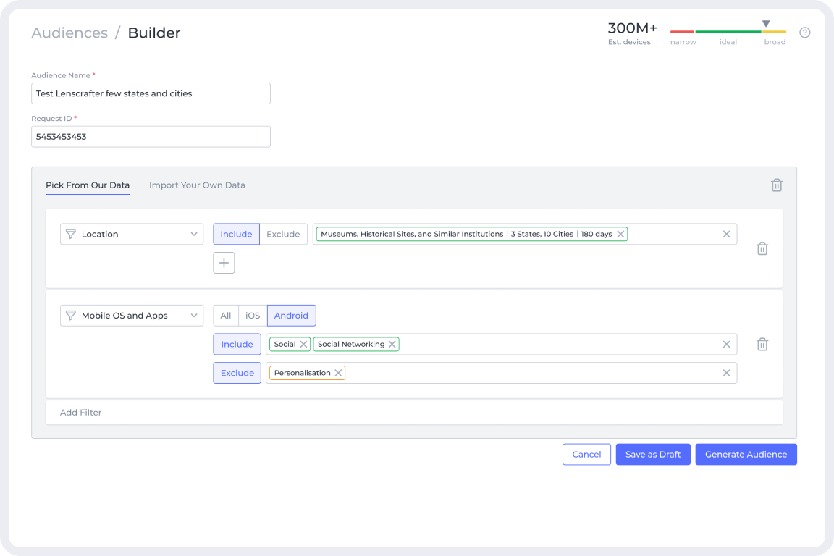This screenshot has width=834, height=556.
Task: Delete the Mobile OS and Apps filter
Action: [x=762, y=345]
